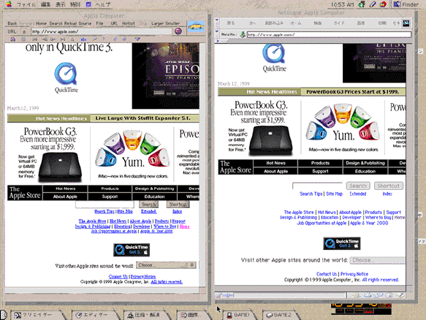Expand the collapsed Netscape personal toolbar arrow

click(x=218, y=41)
